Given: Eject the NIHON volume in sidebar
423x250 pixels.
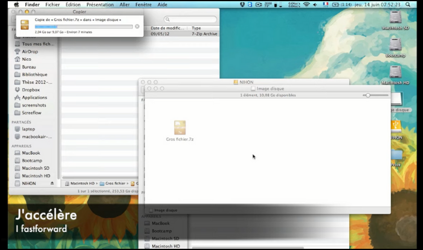Looking at the screenshot, I should click(52, 183).
